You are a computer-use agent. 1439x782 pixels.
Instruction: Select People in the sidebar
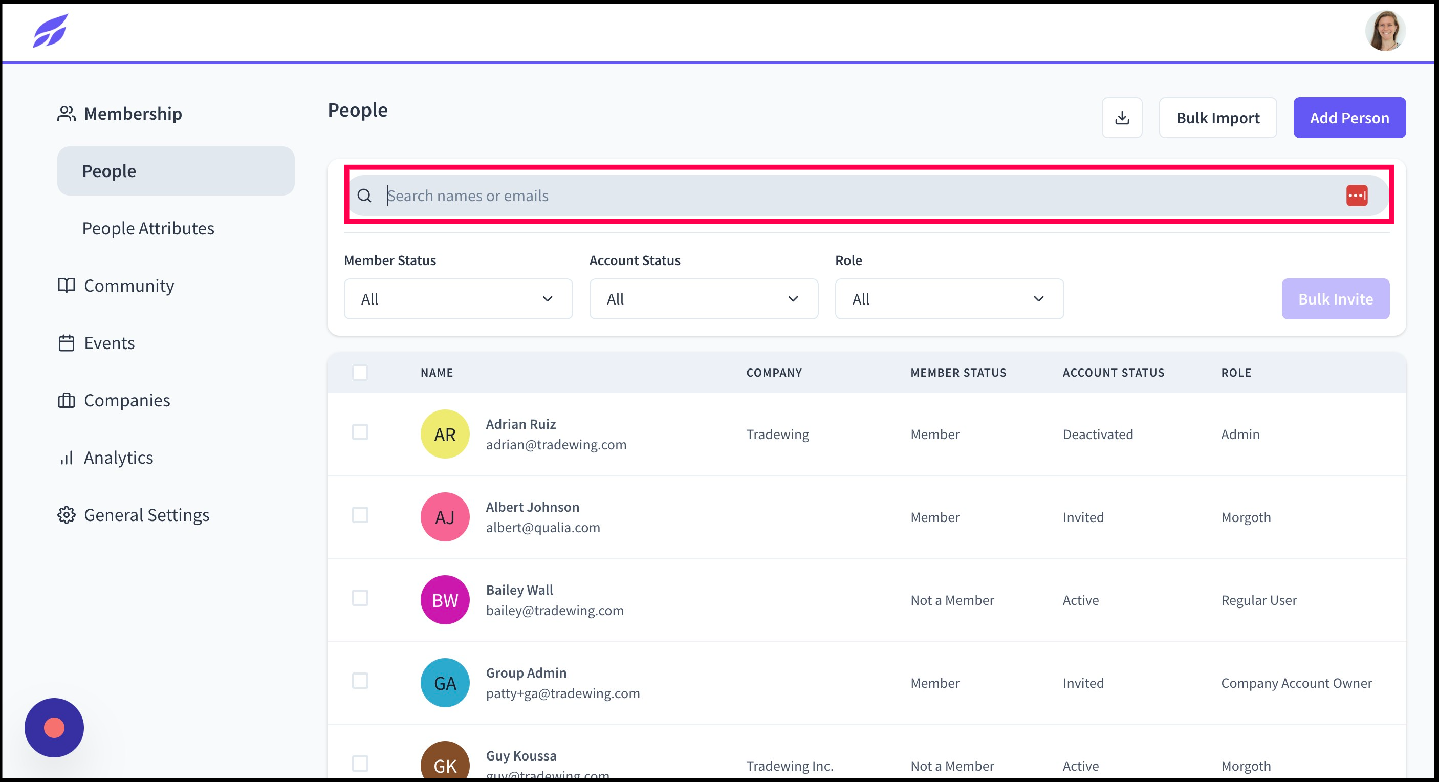pyautogui.click(x=176, y=171)
